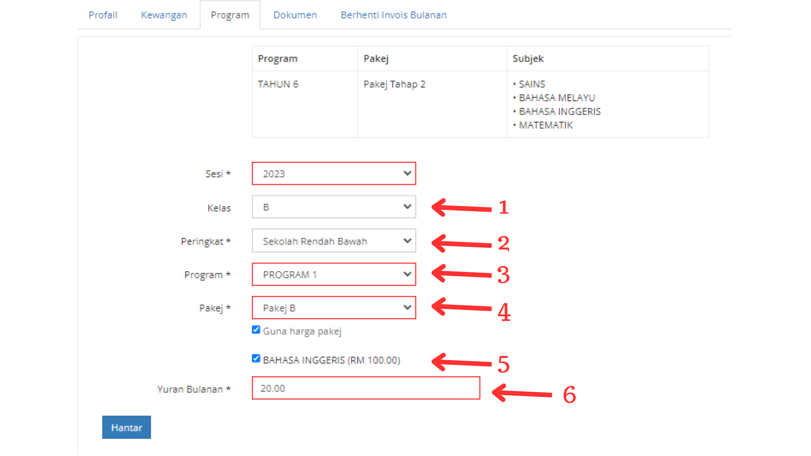Go to Berhenti Invois Bulanan tab

(393, 15)
